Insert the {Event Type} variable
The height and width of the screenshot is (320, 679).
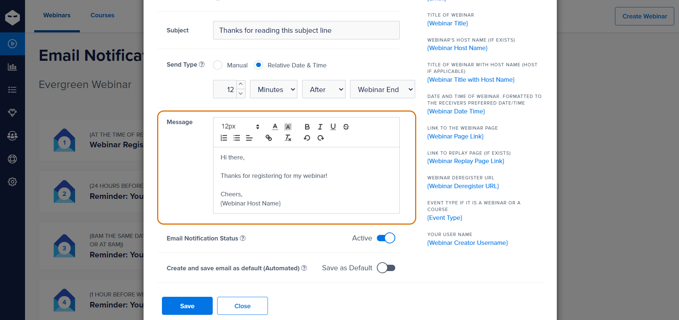coord(445,218)
